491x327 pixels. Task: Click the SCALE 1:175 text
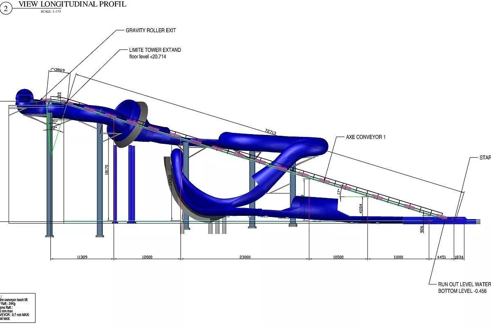coord(51,11)
